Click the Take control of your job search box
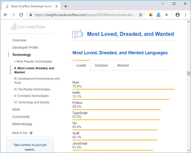 coord(30,146)
